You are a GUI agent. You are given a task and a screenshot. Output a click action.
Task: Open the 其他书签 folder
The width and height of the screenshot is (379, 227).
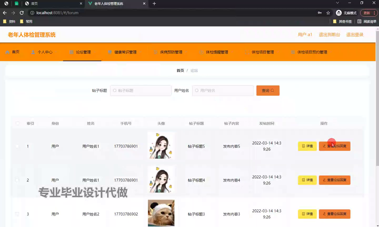342,22
